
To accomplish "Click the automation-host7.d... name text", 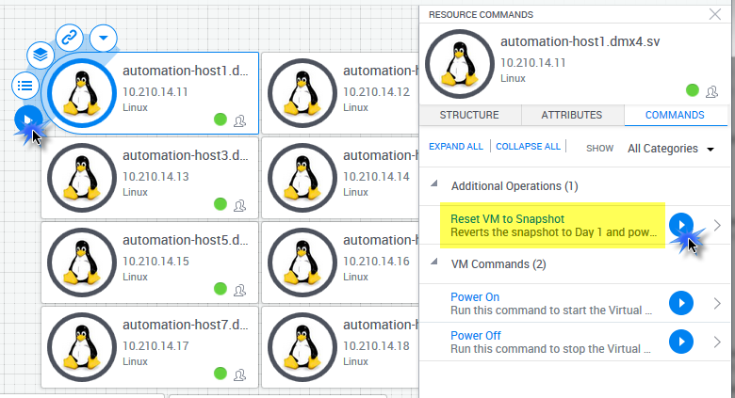I will 185,325.
